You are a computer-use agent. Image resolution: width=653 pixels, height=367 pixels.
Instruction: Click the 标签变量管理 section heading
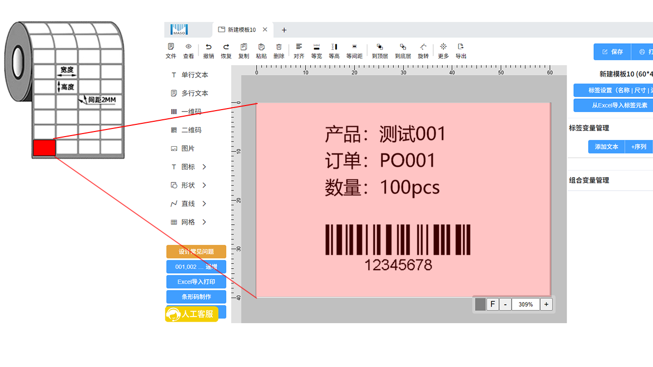[x=589, y=128]
